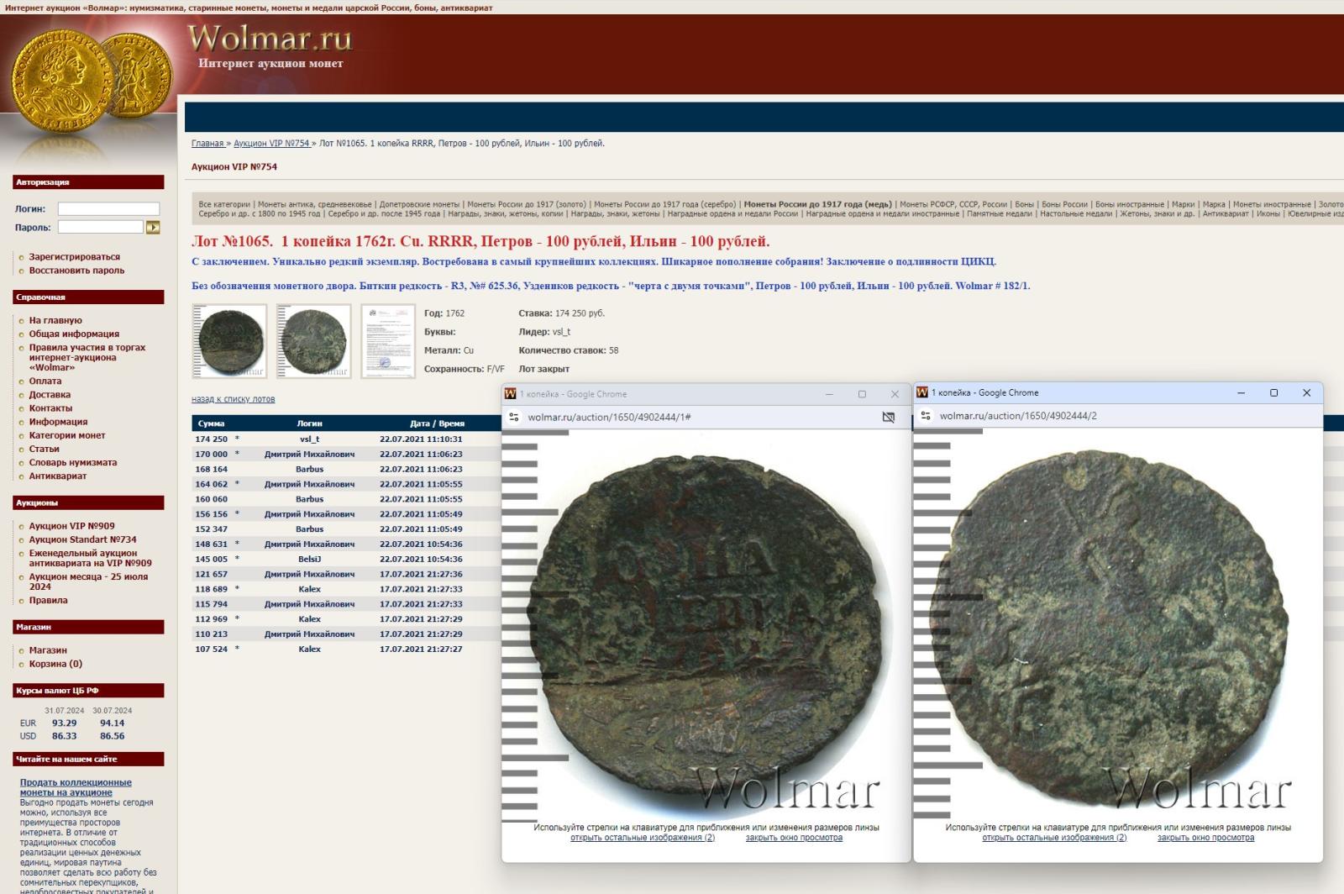The width and height of the screenshot is (1344, 894).
Task: Open Словарь нумизмата link
Action: [x=73, y=462]
